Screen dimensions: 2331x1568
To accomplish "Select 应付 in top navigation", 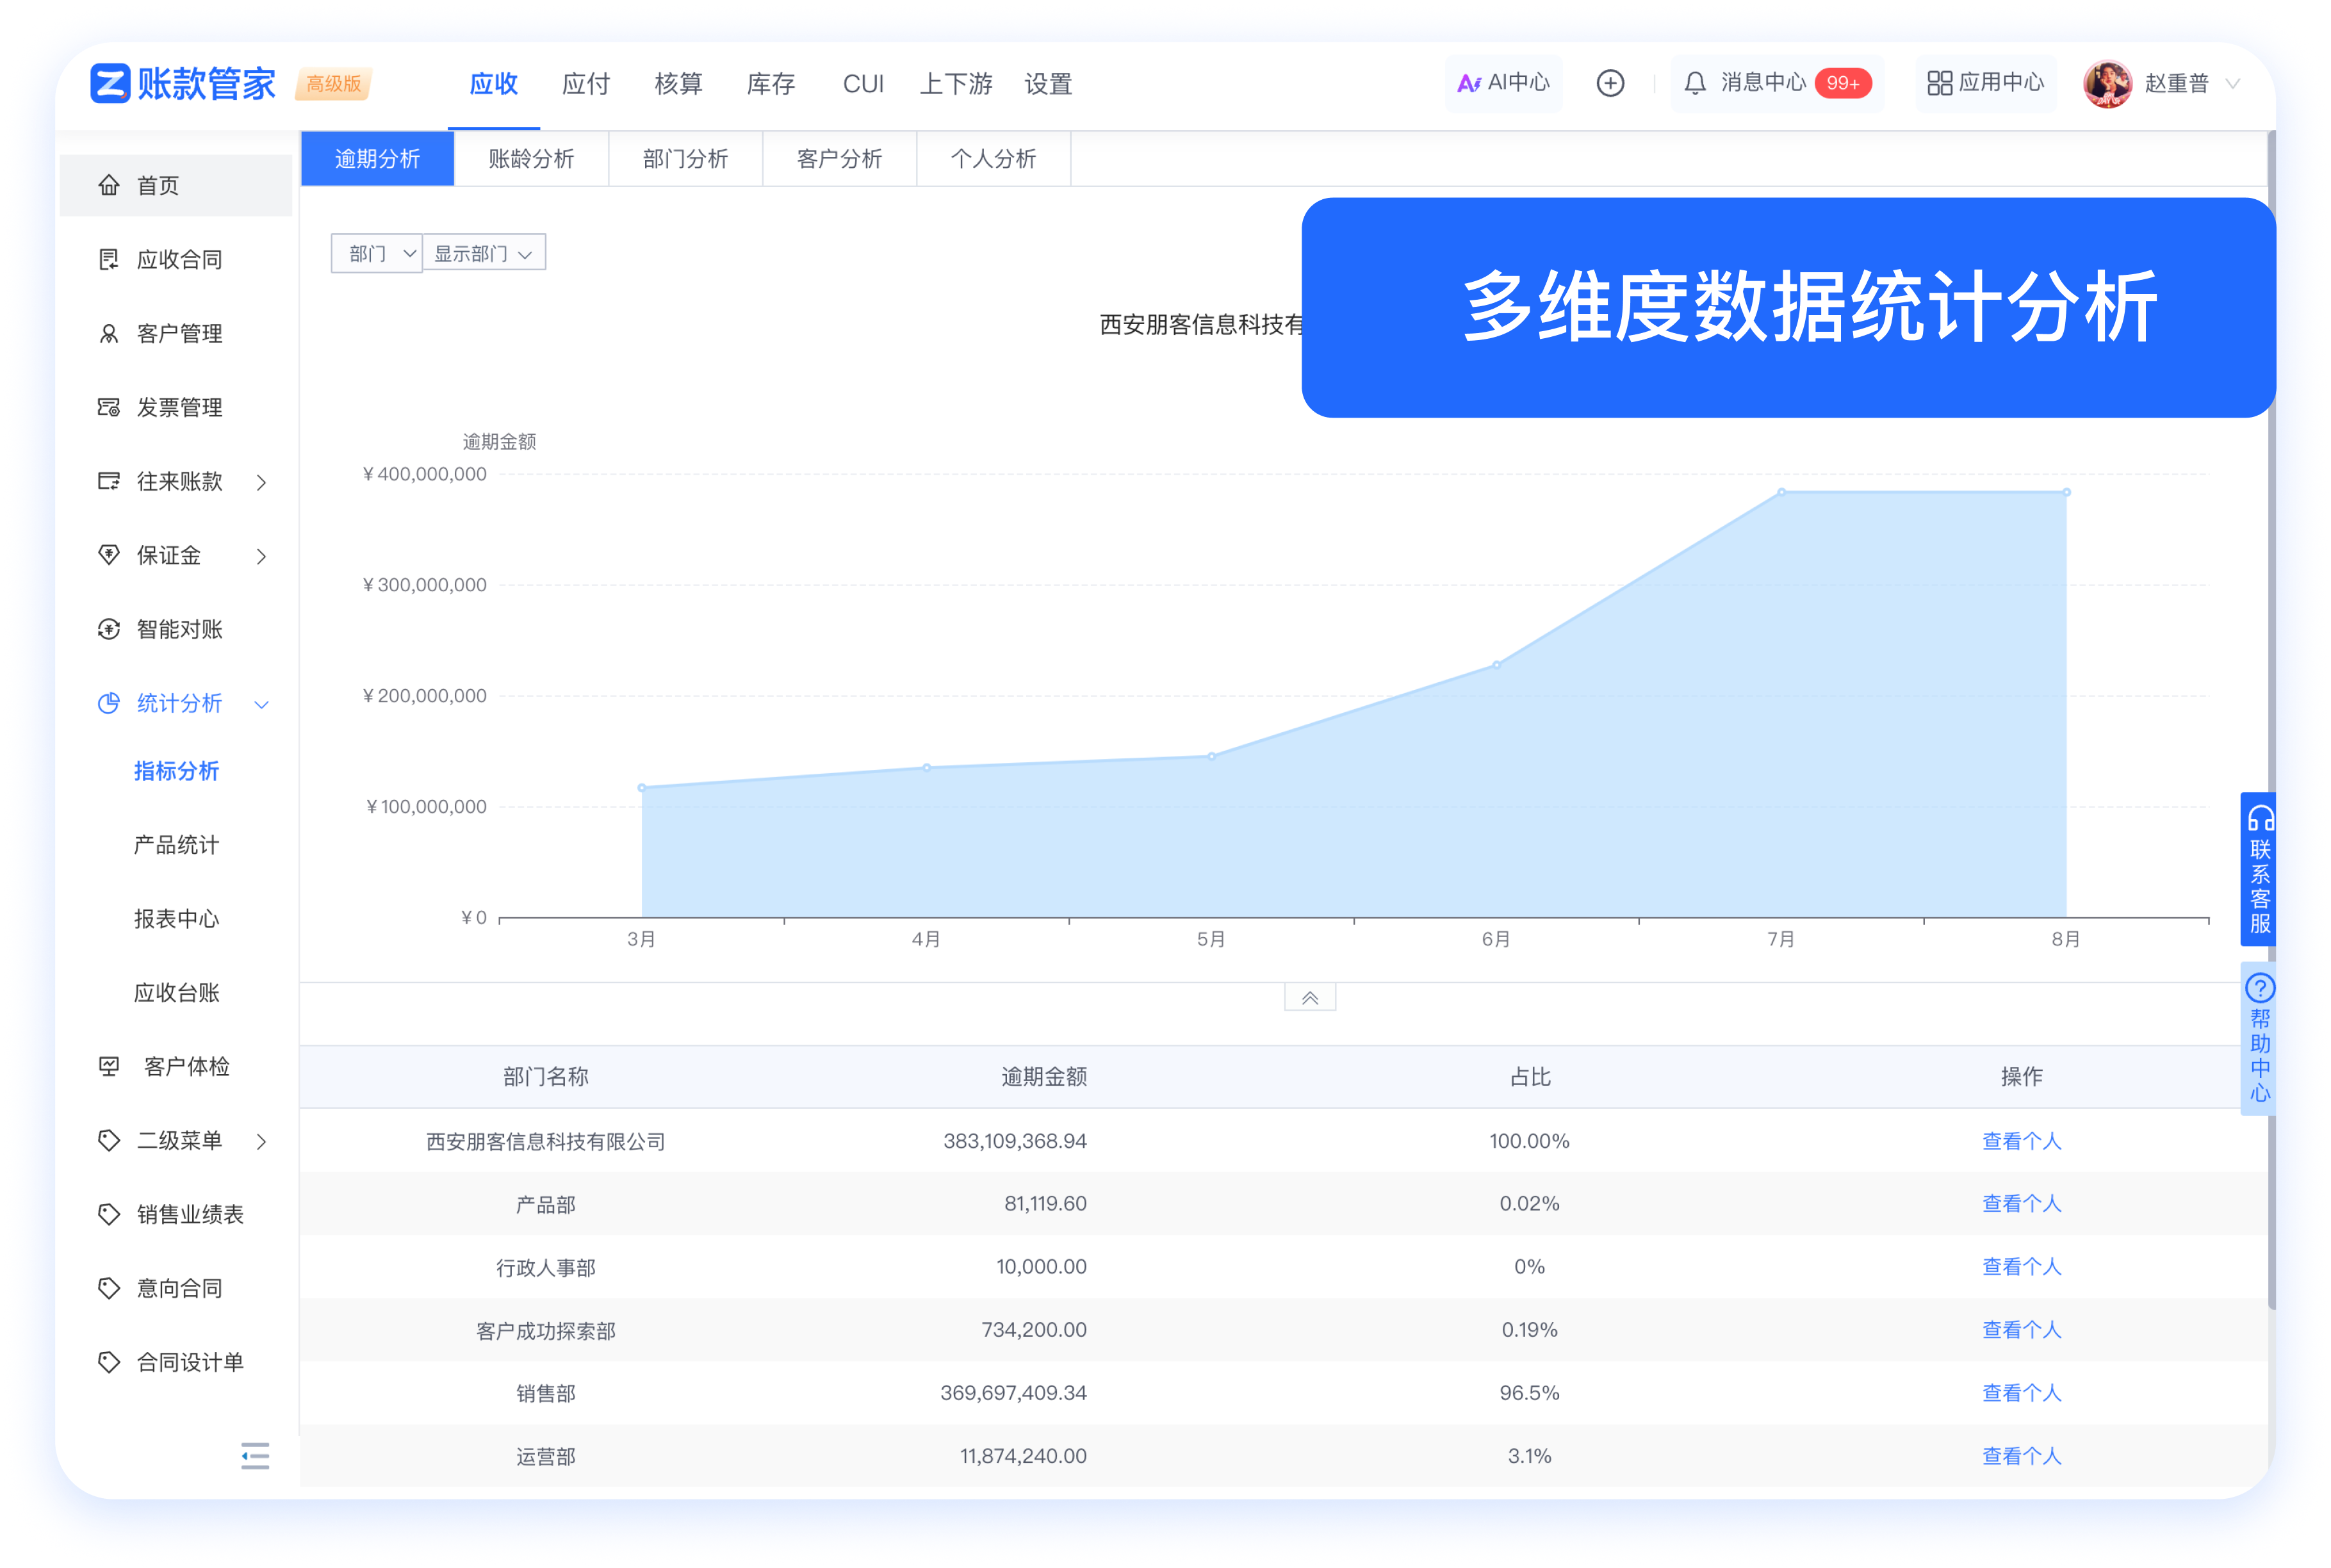I will [x=586, y=84].
